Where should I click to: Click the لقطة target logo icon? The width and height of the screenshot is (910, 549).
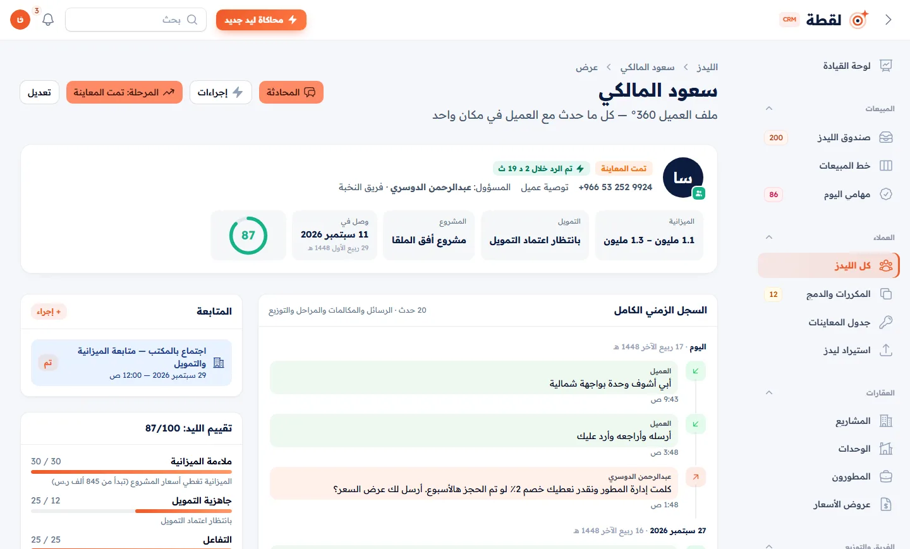pyautogui.click(x=859, y=20)
